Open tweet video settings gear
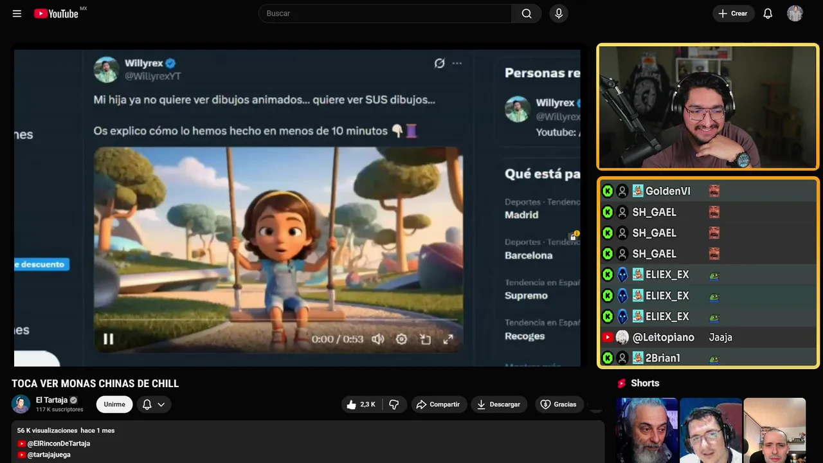823x463 pixels. [401, 339]
